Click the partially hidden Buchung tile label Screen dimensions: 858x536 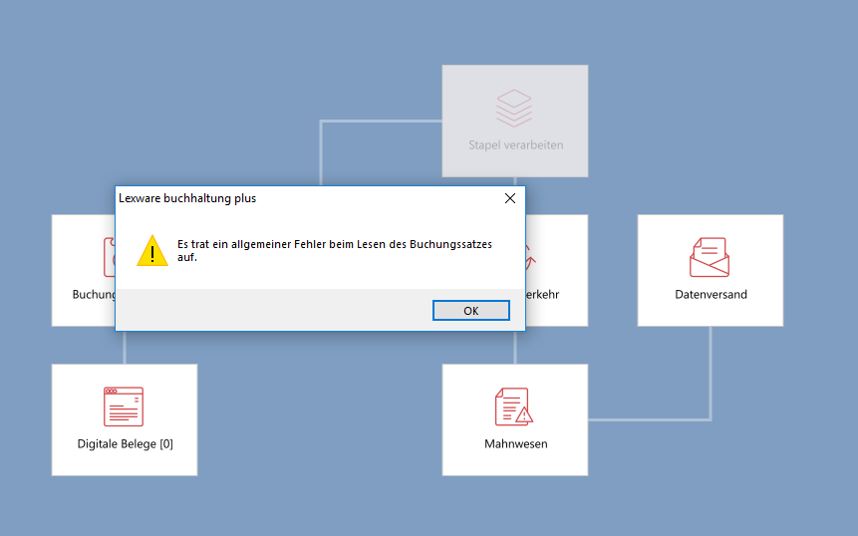[x=94, y=294]
